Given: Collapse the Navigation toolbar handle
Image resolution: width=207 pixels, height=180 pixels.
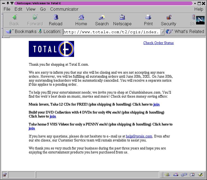Looking at the screenshot, I should tap(2, 20).
